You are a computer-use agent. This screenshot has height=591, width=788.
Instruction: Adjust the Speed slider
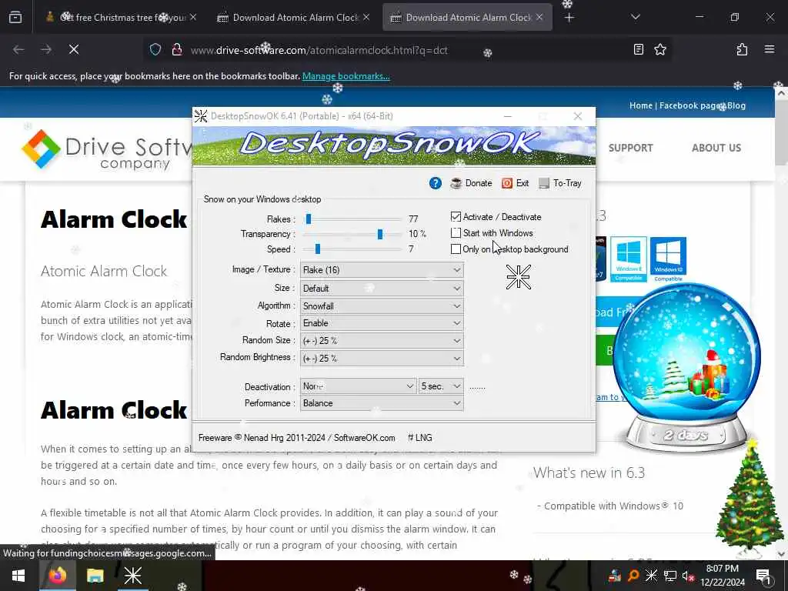click(x=317, y=249)
